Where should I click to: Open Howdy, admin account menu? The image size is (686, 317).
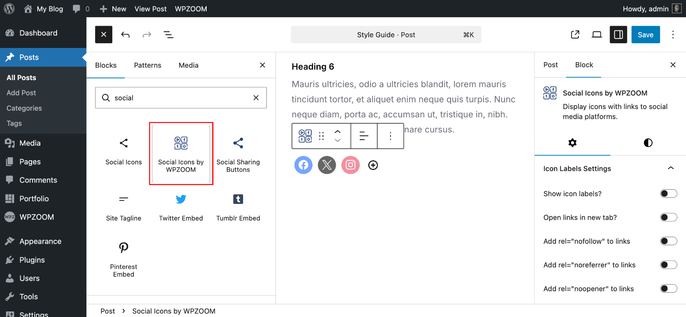pyautogui.click(x=652, y=9)
